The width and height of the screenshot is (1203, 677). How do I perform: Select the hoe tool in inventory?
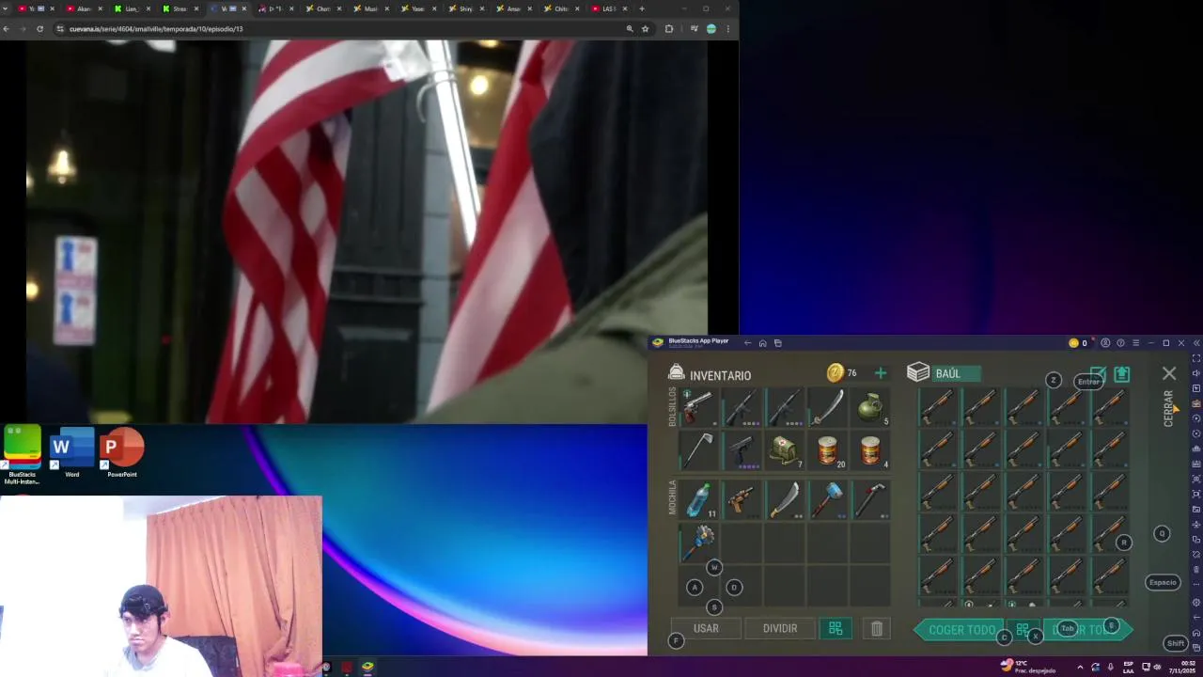pos(698,450)
